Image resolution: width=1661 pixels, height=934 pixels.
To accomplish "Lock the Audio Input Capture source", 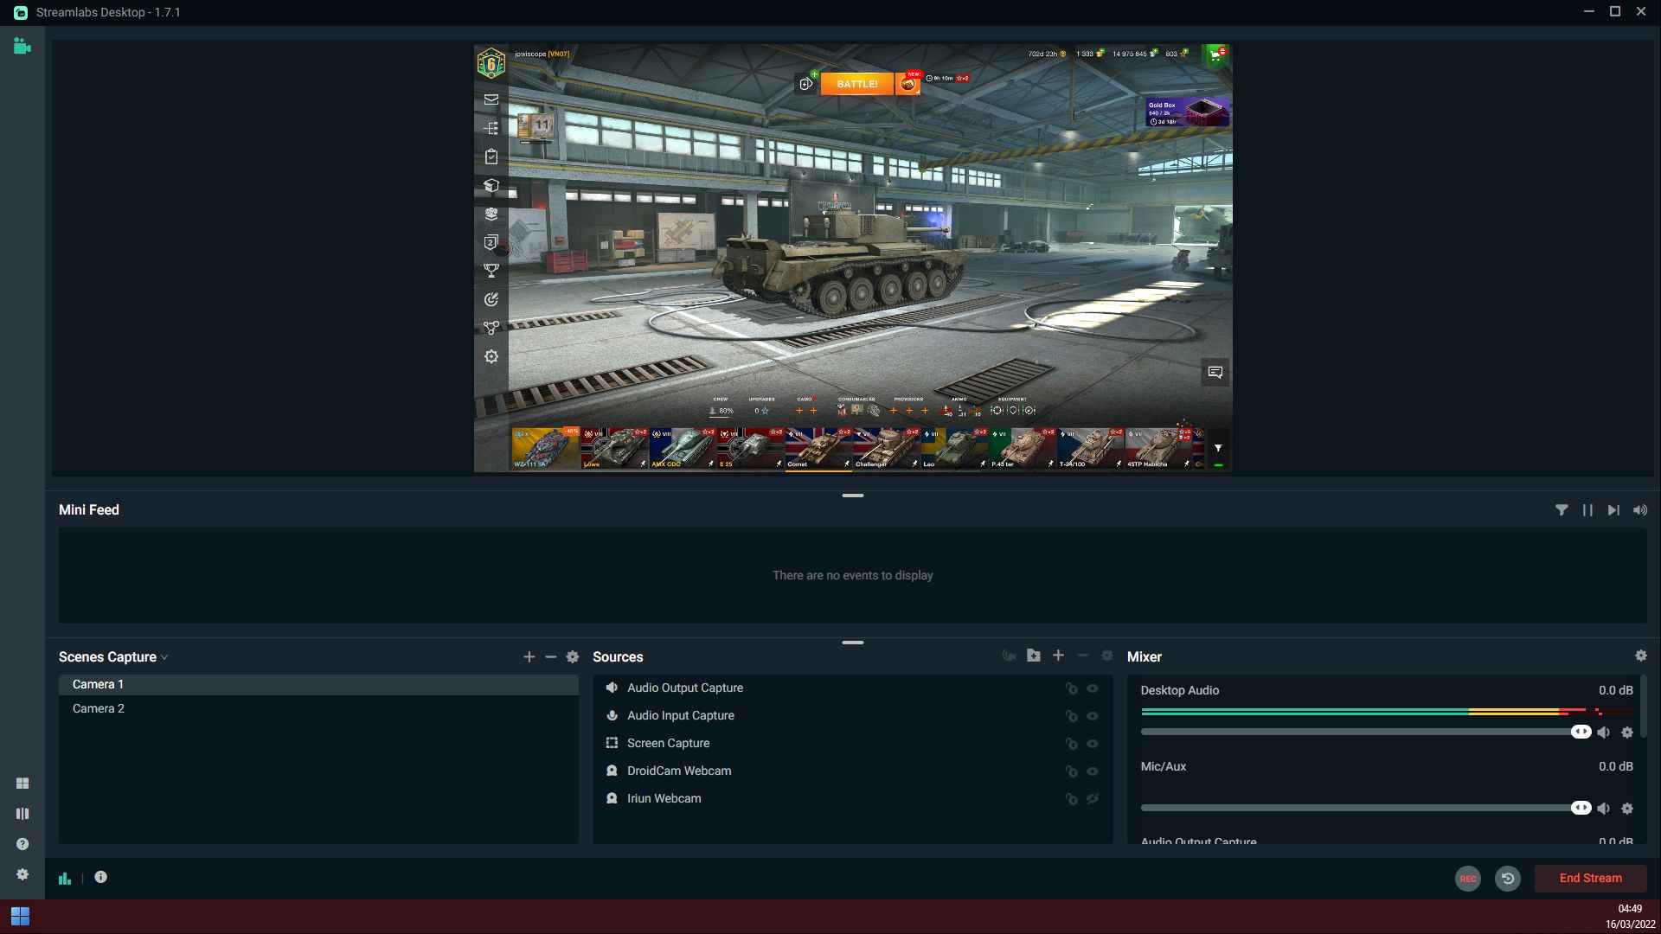I will click(1071, 716).
